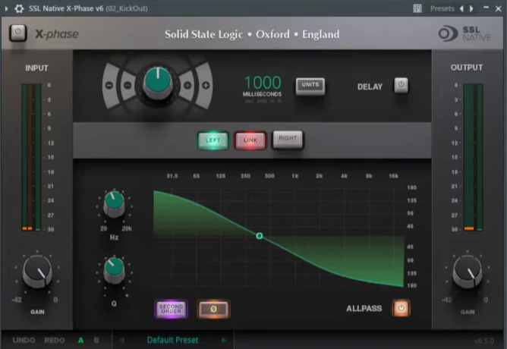Enable the LEFT channel button
This screenshot has height=349, width=507.
pos(213,140)
